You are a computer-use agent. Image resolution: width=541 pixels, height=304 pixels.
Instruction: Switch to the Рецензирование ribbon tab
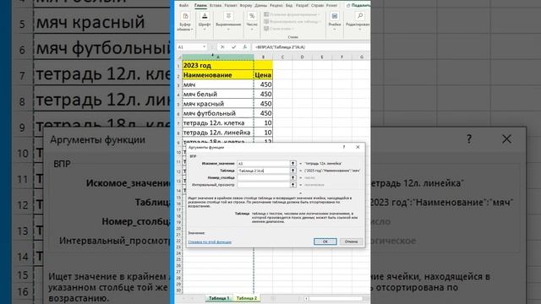[x=276, y=6]
